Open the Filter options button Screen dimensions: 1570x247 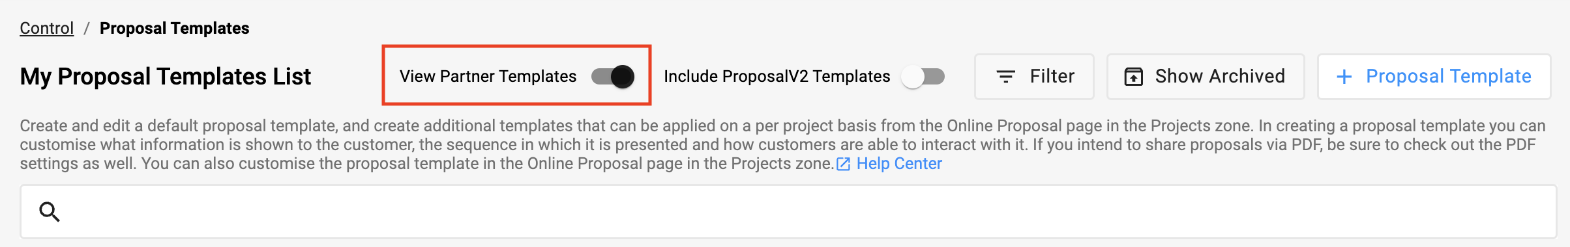tap(1034, 77)
